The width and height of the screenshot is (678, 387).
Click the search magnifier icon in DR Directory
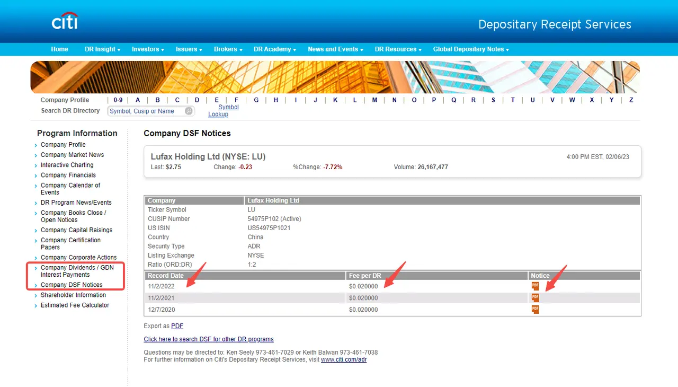click(189, 111)
